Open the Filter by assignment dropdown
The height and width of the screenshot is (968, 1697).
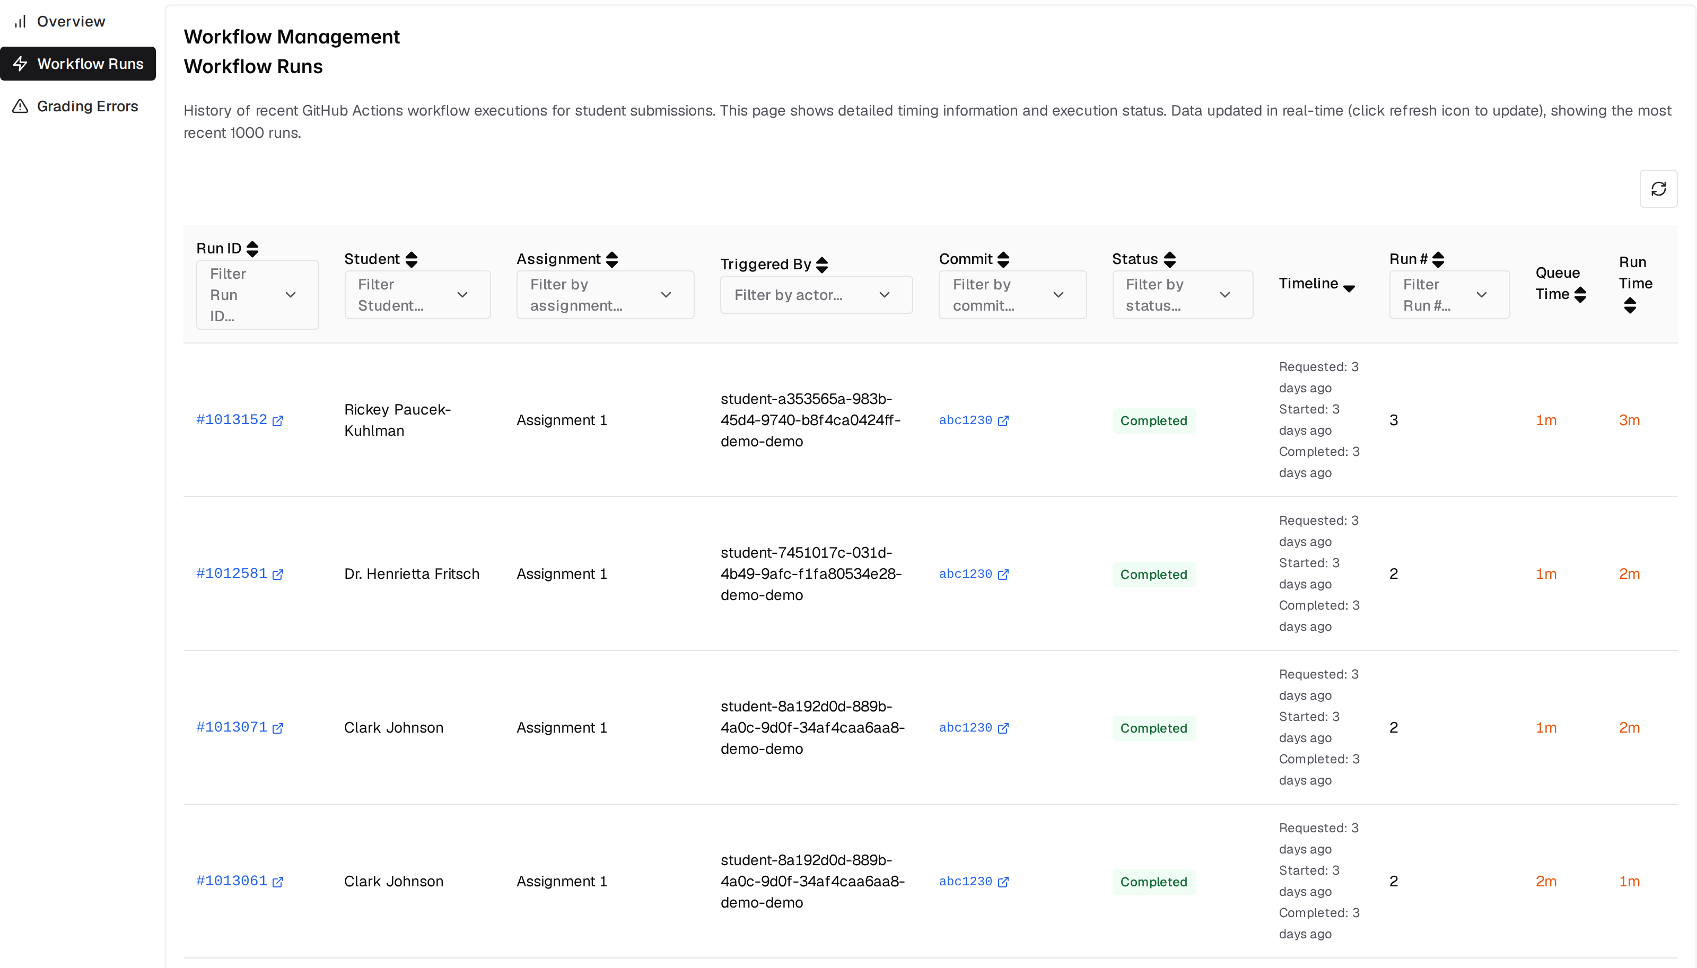[605, 295]
